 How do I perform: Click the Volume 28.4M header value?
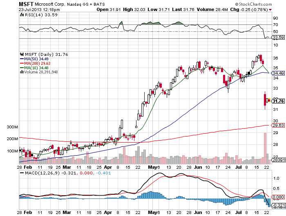point(212,9)
